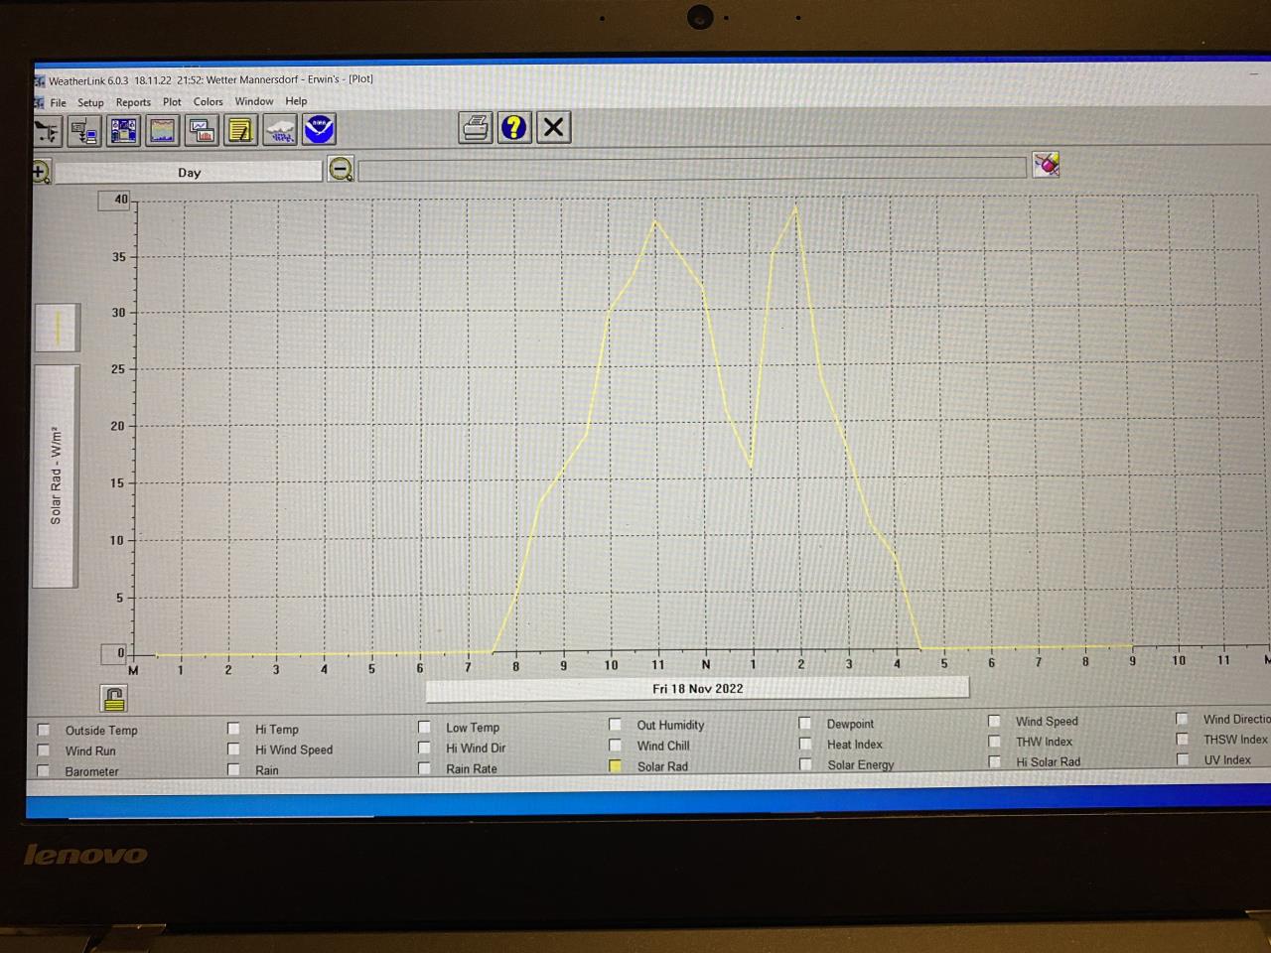The width and height of the screenshot is (1271, 953).
Task: Click the WeatherLink title bar app icon
Action: (40, 81)
